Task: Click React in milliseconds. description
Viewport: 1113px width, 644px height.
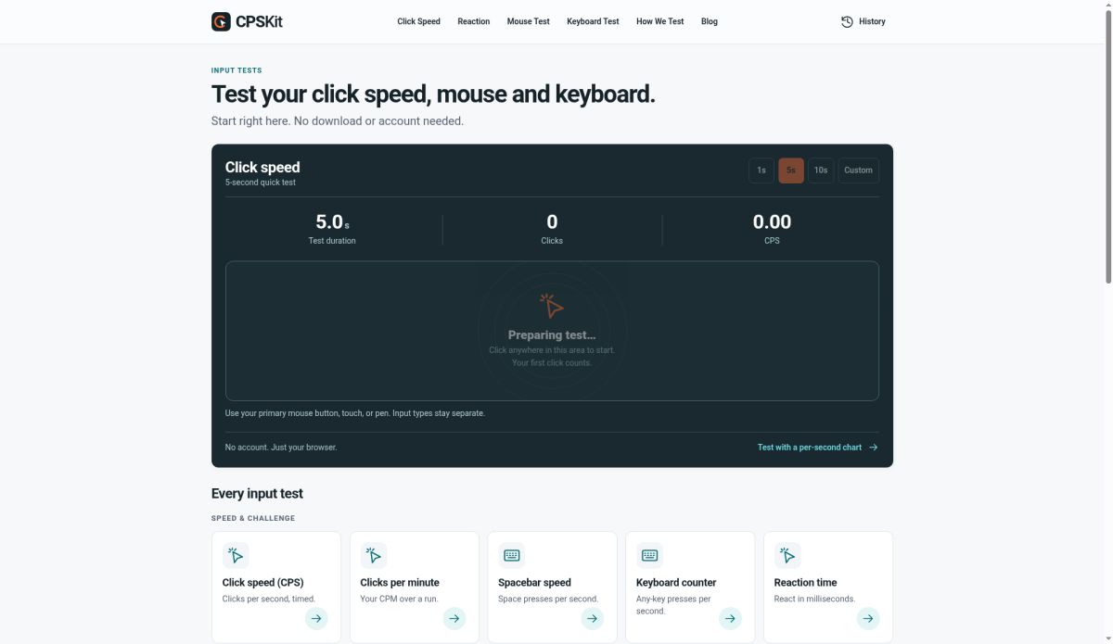Action: coord(814,599)
